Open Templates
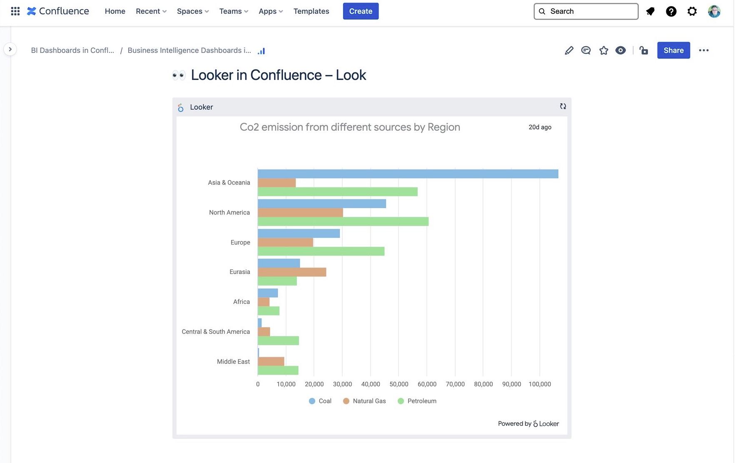The height and width of the screenshot is (463, 735). click(x=311, y=11)
